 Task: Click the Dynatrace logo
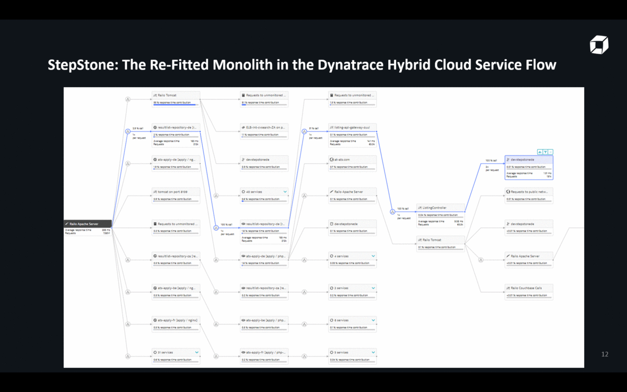(x=599, y=45)
